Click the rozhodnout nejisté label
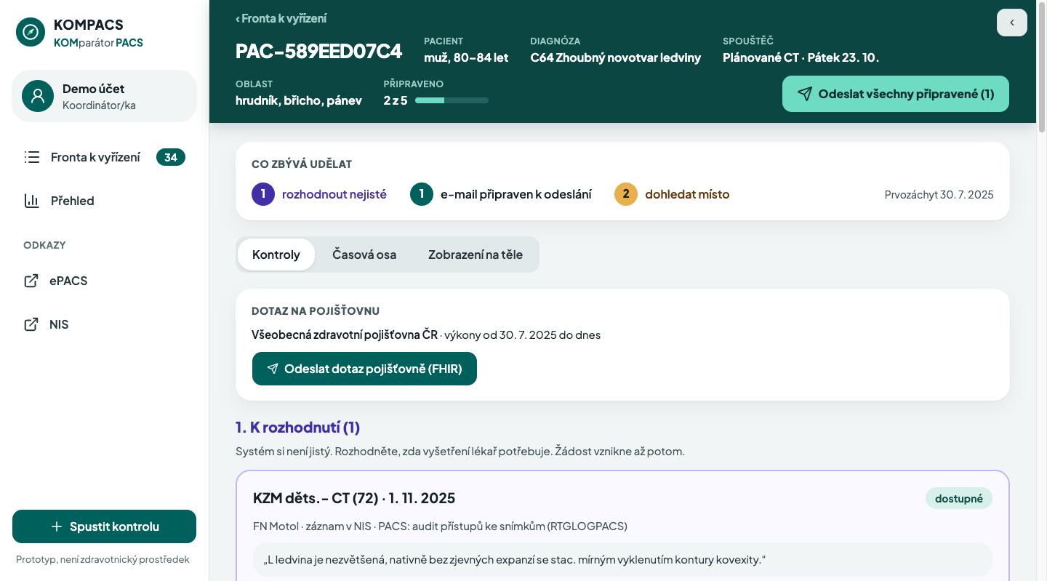Screen dimensions: 1047x581 (334, 194)
